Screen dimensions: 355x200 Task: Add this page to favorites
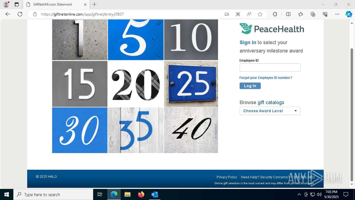point(260,14)
